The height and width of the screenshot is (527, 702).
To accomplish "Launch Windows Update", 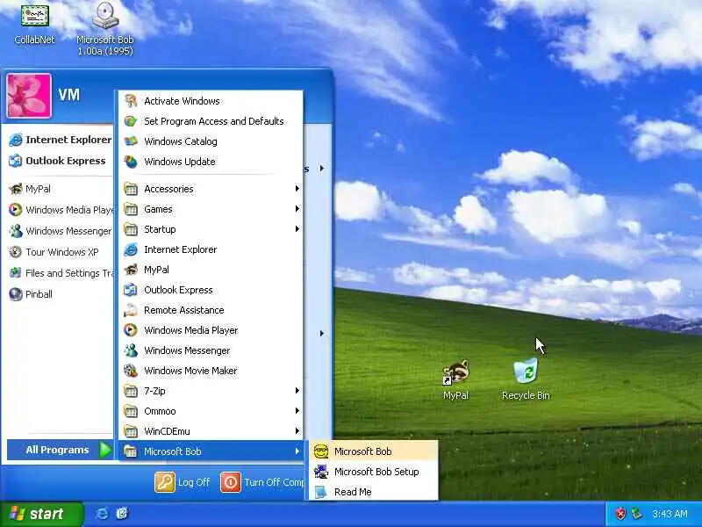I will click(211, 162).
